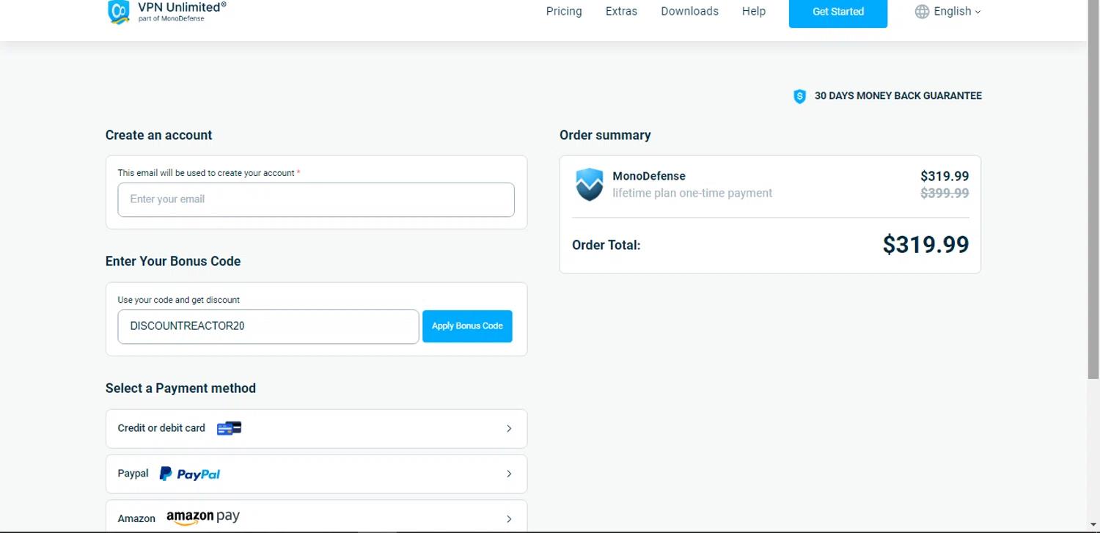
Task: Open the Help menu link
Action: click(x=753, y=12)
